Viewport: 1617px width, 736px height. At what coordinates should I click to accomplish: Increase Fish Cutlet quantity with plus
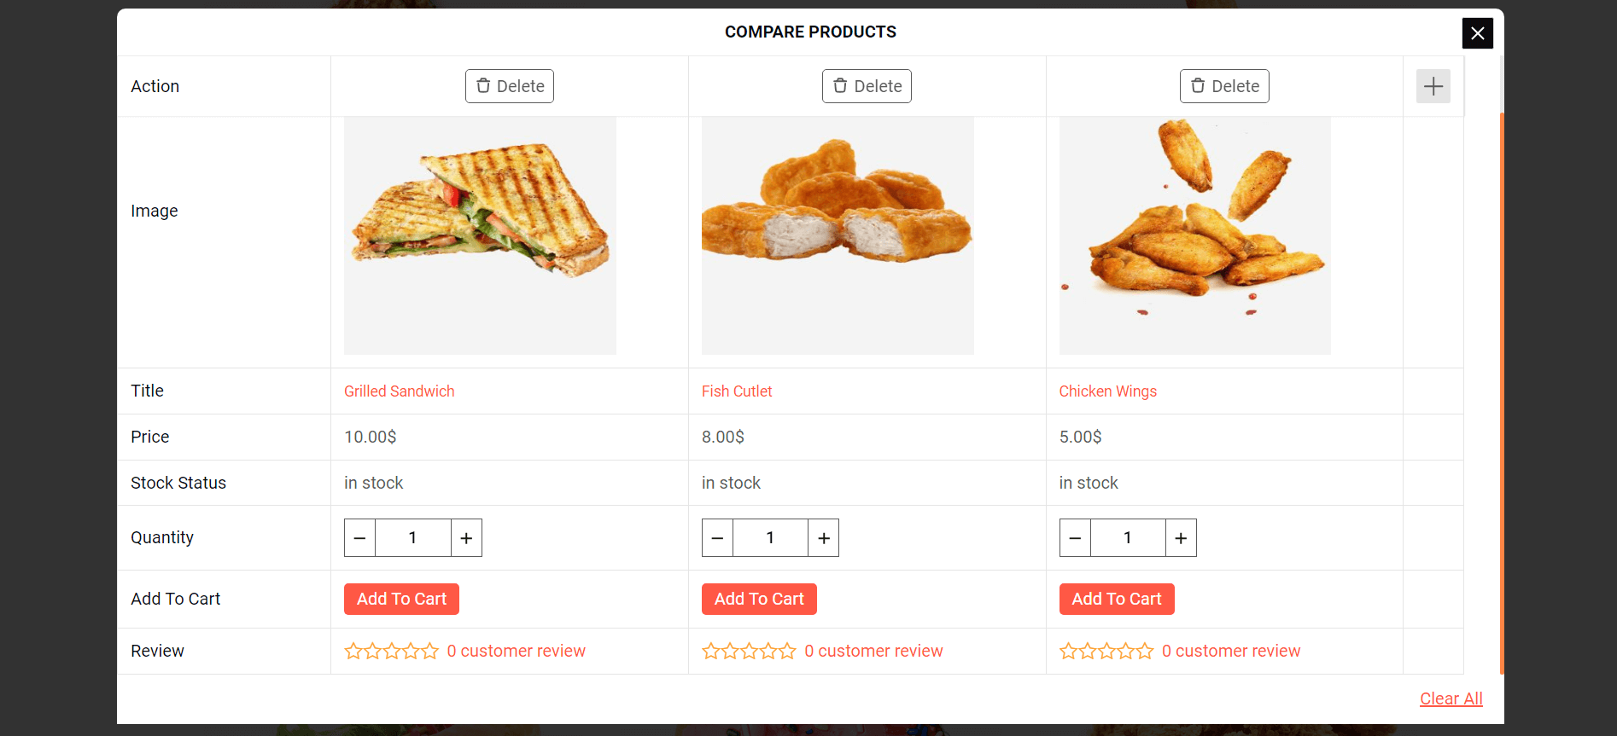[824, 538]
